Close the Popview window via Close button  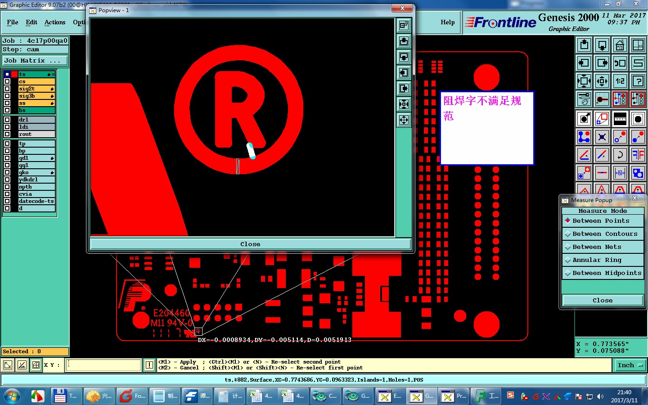250,244
